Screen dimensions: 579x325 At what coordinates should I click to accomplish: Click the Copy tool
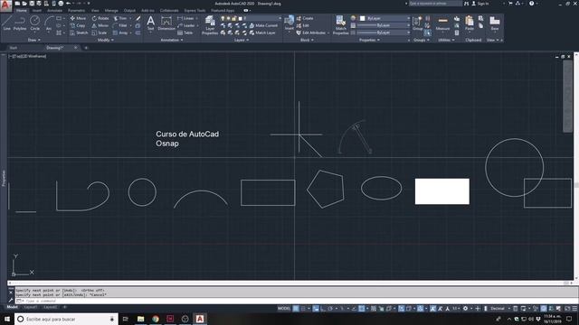pos(78,25)
